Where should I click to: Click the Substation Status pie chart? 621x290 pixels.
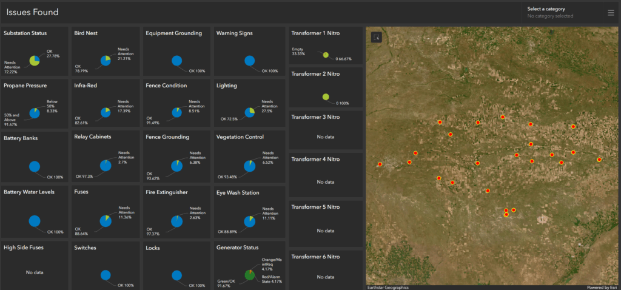pyautogui.click(x=35, y=61)
